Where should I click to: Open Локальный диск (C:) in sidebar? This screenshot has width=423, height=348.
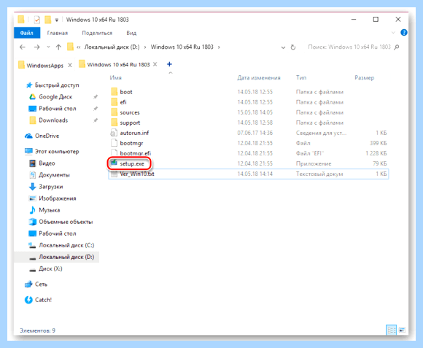click(x=66, y=245)
